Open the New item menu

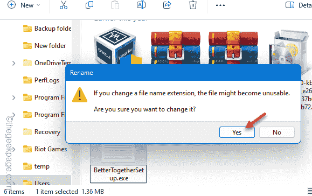[x=24, y=5]
